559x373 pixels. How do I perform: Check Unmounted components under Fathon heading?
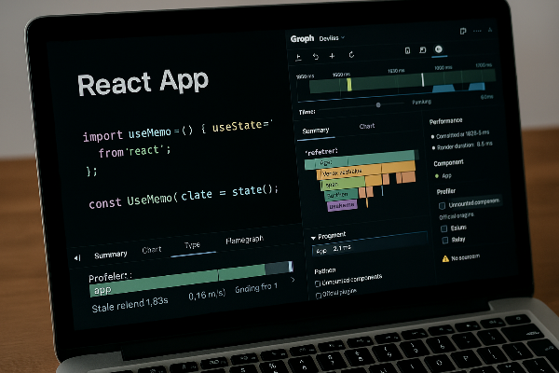point(318,283)
